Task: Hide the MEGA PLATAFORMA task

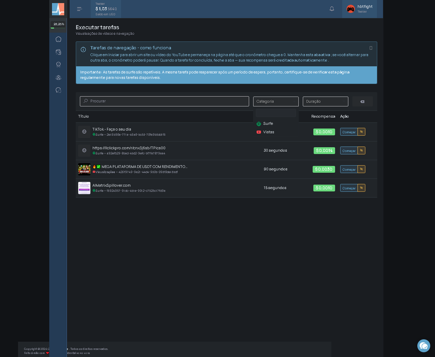Action: [361, 169]
